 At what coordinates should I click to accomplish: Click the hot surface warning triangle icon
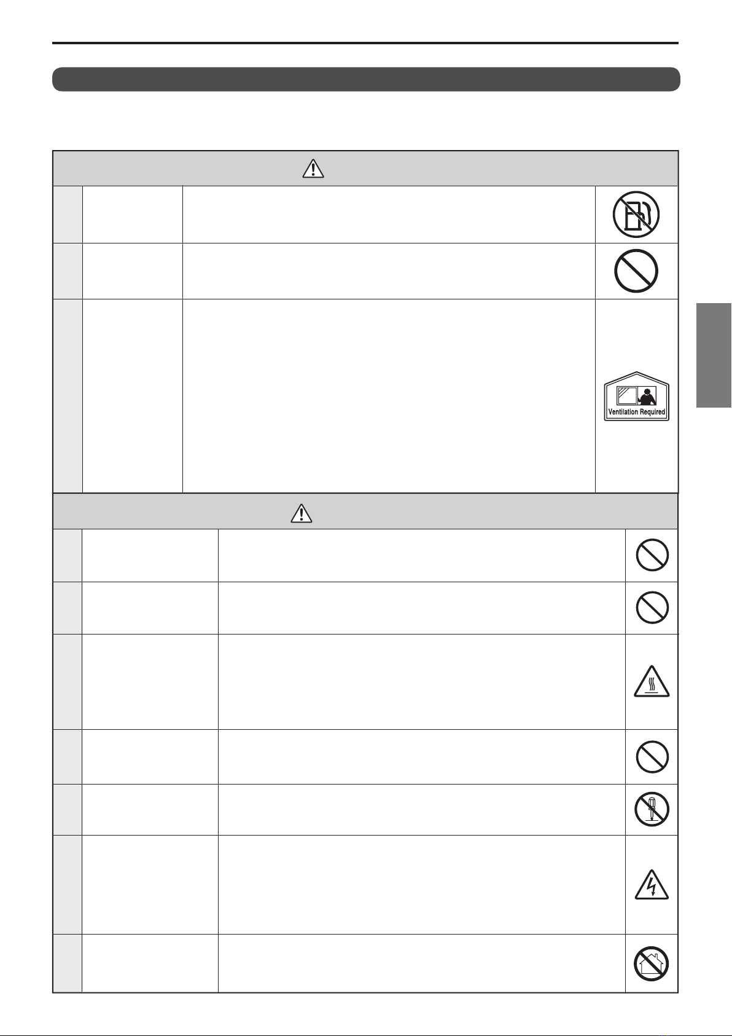click(652, 681)
